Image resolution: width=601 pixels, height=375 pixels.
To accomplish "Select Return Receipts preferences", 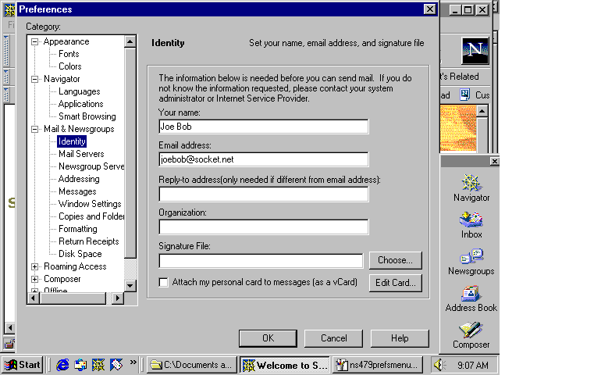I will (88, 241).
